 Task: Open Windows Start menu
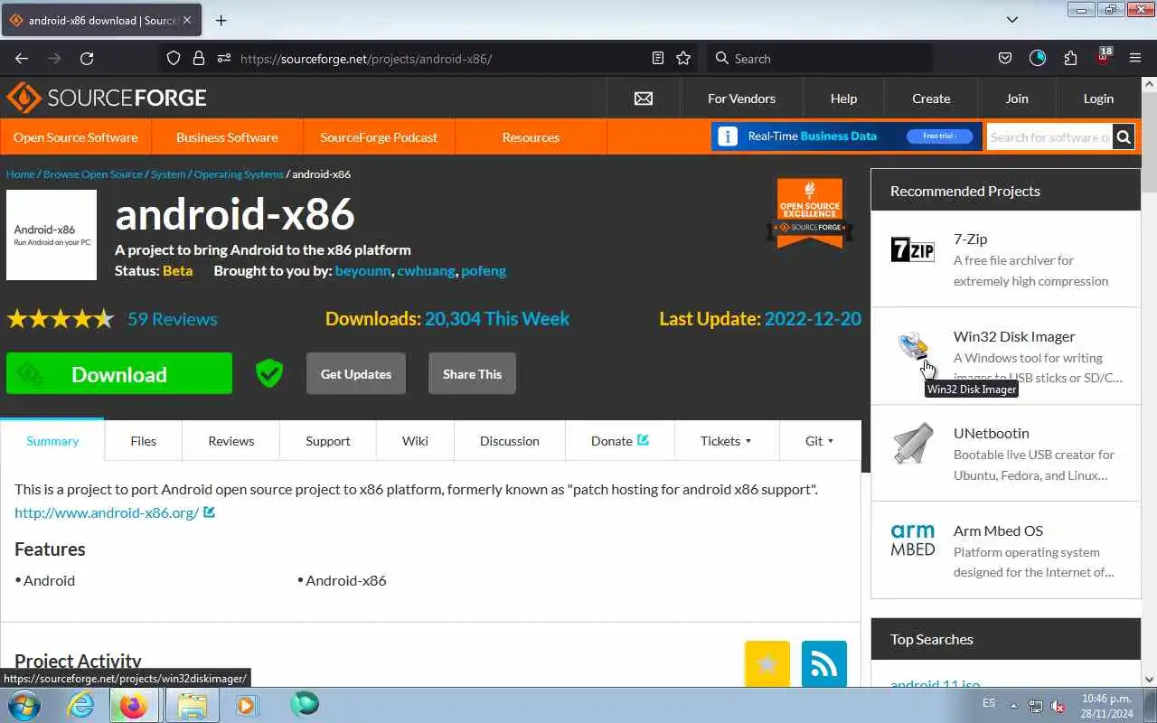click(x=24, y=705)
